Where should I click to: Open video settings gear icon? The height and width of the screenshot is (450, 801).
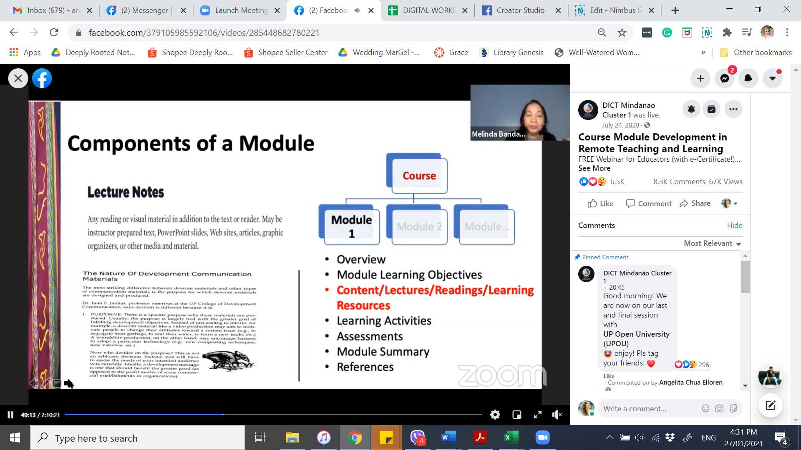coord(495,415)
